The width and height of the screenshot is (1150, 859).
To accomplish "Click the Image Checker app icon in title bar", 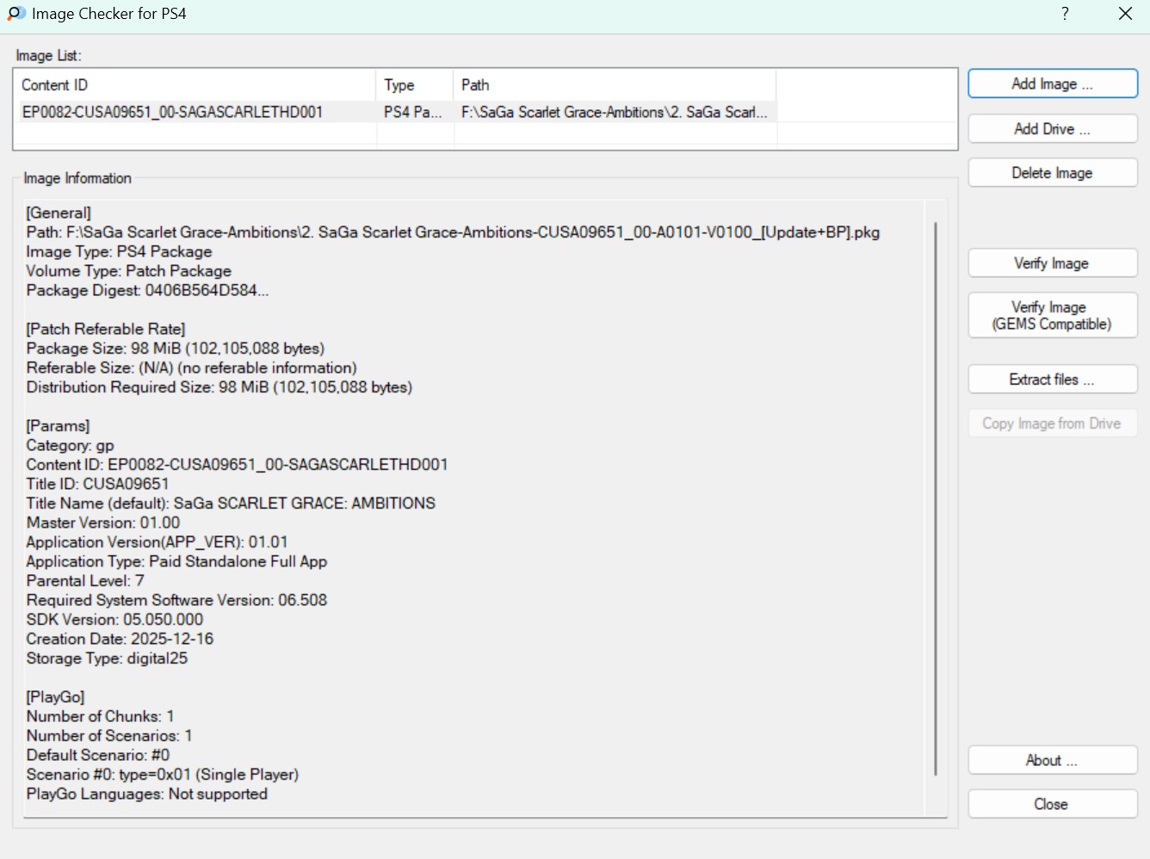I will pyautogui.click(x=16, y=14).
